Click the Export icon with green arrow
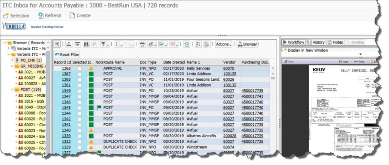 [161, 44]
